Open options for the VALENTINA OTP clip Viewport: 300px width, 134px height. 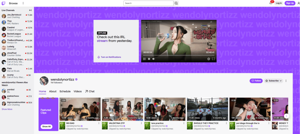coord(142,123)
